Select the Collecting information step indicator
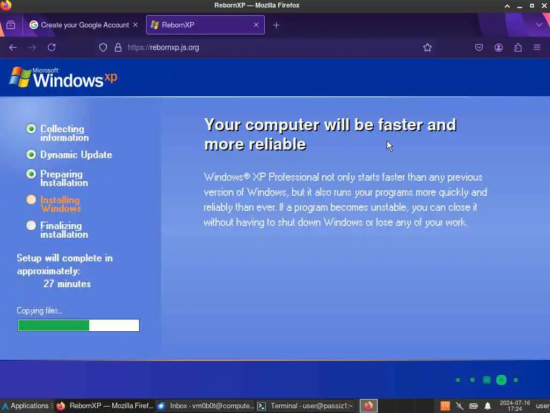 (31, 129)
